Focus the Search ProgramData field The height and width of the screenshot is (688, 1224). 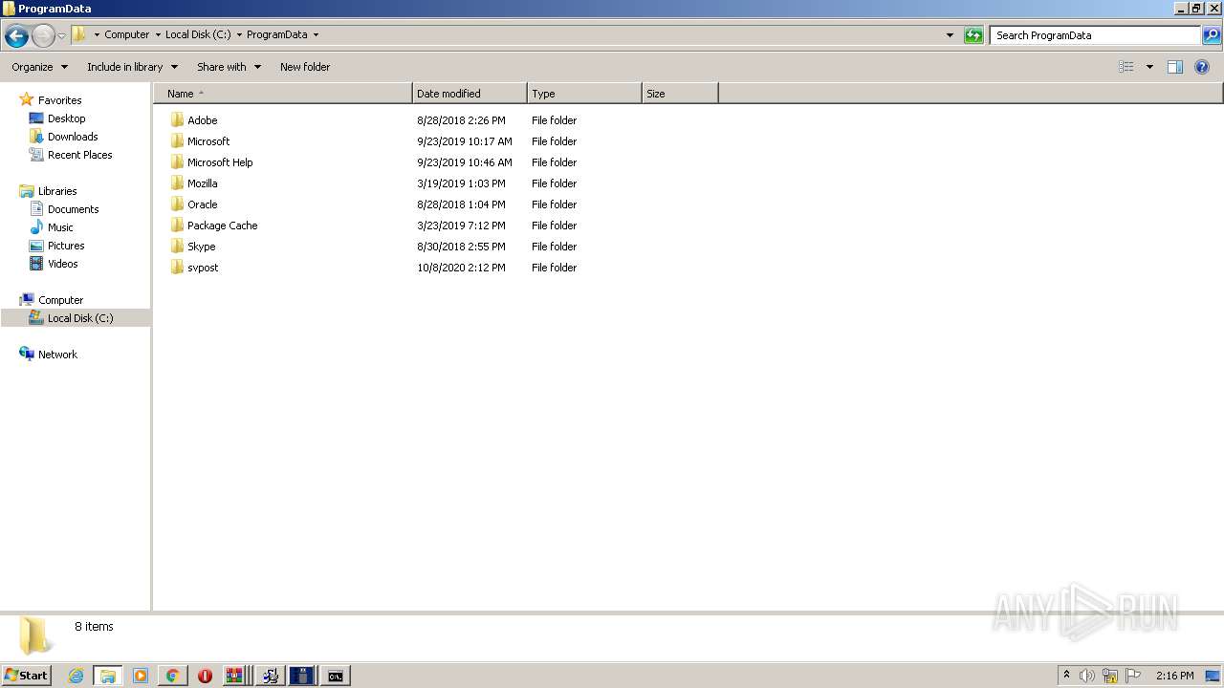[1095, 35]
